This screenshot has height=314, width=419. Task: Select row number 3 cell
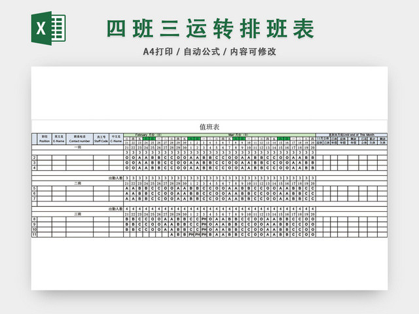(34, 163)
